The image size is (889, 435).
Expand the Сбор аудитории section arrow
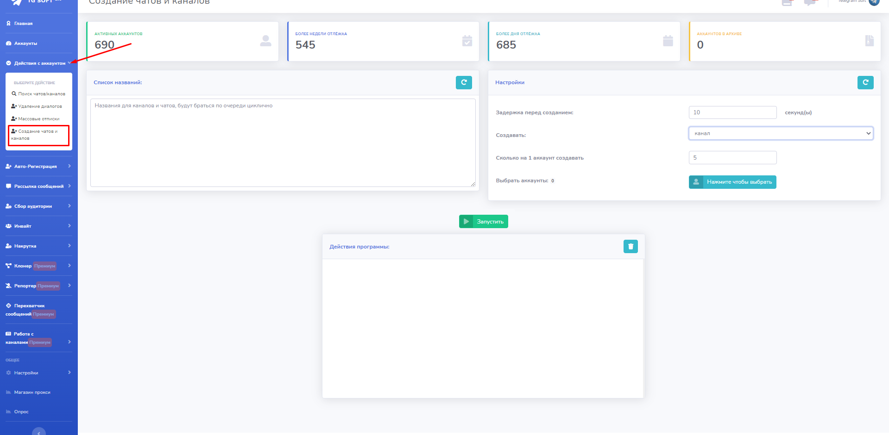pos(69,206)
